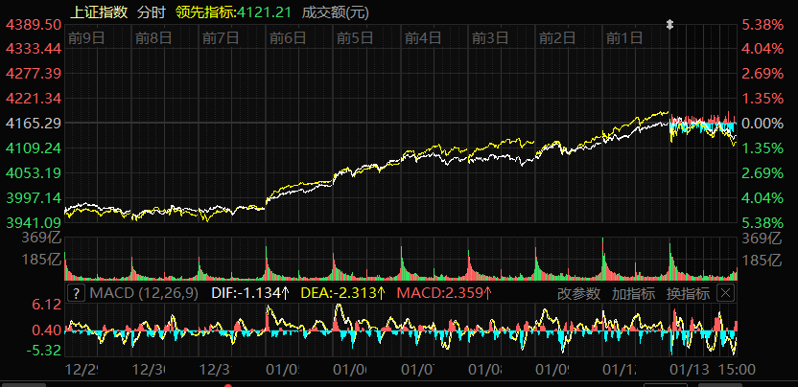Click 换指标 to switch indicator
The width and height of the screenshot is (798, 387).
click(688, 293)
